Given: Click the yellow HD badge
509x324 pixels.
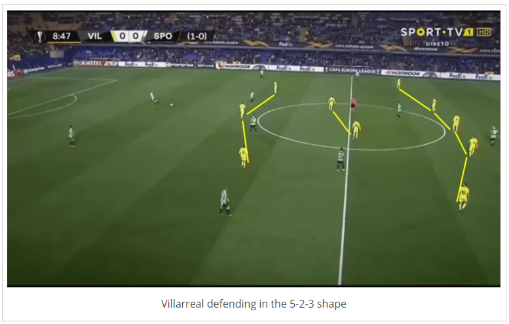Looking at the screenshot, I should 483,32.
